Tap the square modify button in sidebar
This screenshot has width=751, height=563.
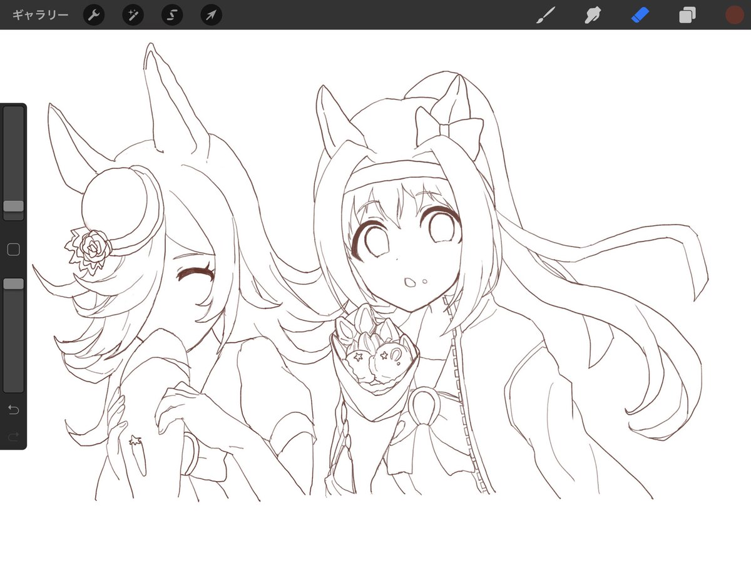tap(13, 250)
